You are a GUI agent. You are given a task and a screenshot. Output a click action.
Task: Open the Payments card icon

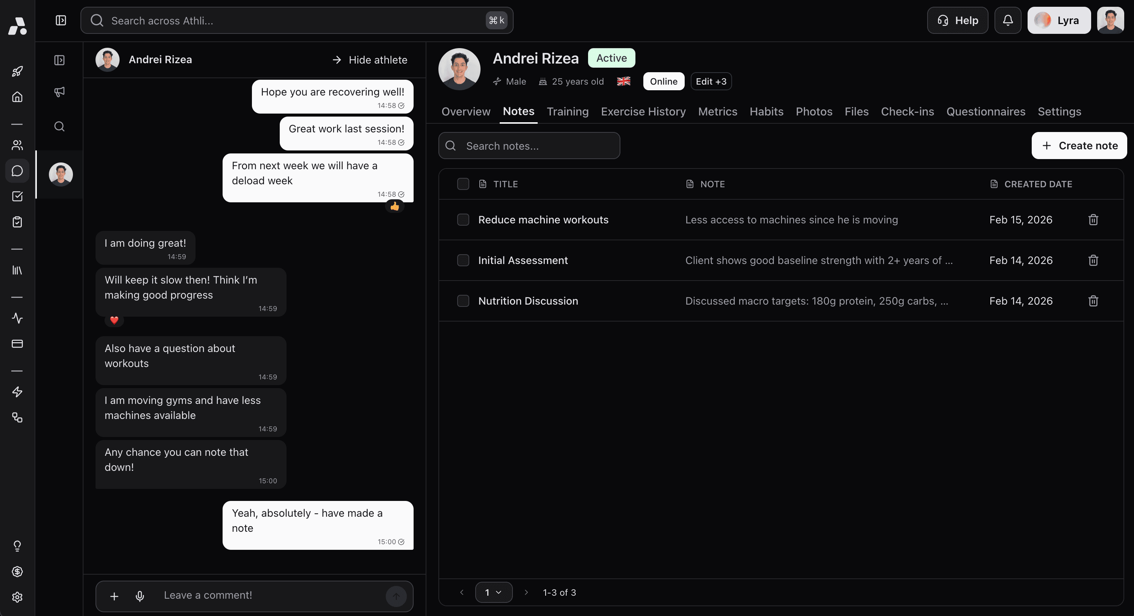18,344
